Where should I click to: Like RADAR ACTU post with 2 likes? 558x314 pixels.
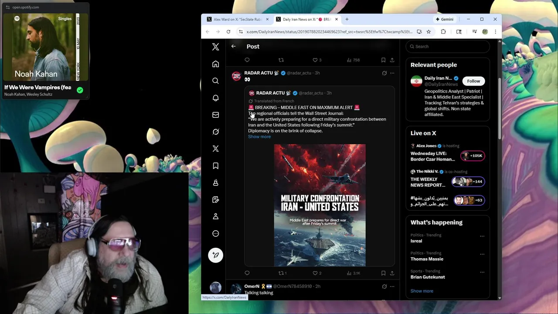(317, 273)
